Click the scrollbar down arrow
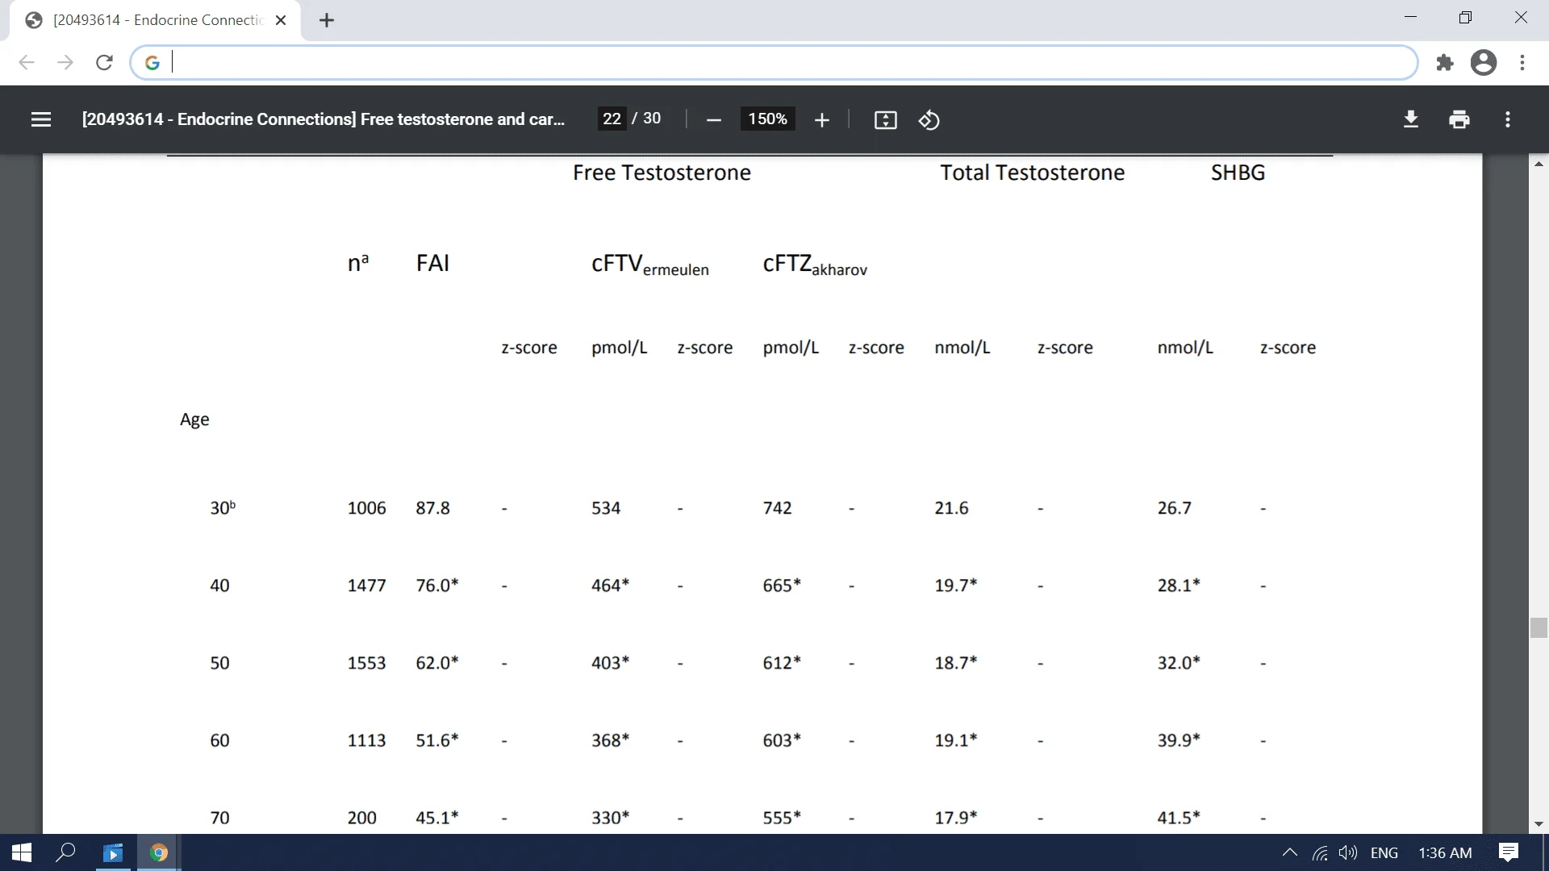Viewport: 1549px width, 871px height. (x=1539, y=824)
